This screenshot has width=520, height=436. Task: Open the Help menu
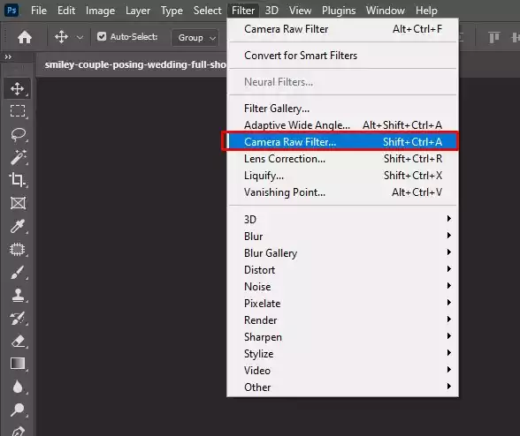pyautogui.click(x=426, y=11)
